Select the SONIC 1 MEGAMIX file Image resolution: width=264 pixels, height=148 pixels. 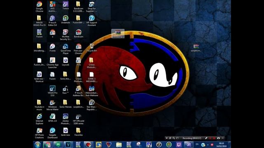click(92, 77)
